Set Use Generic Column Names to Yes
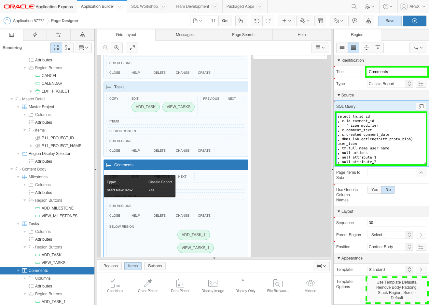The width and height of the screenshot is (429, 305). tap(375, 190)
